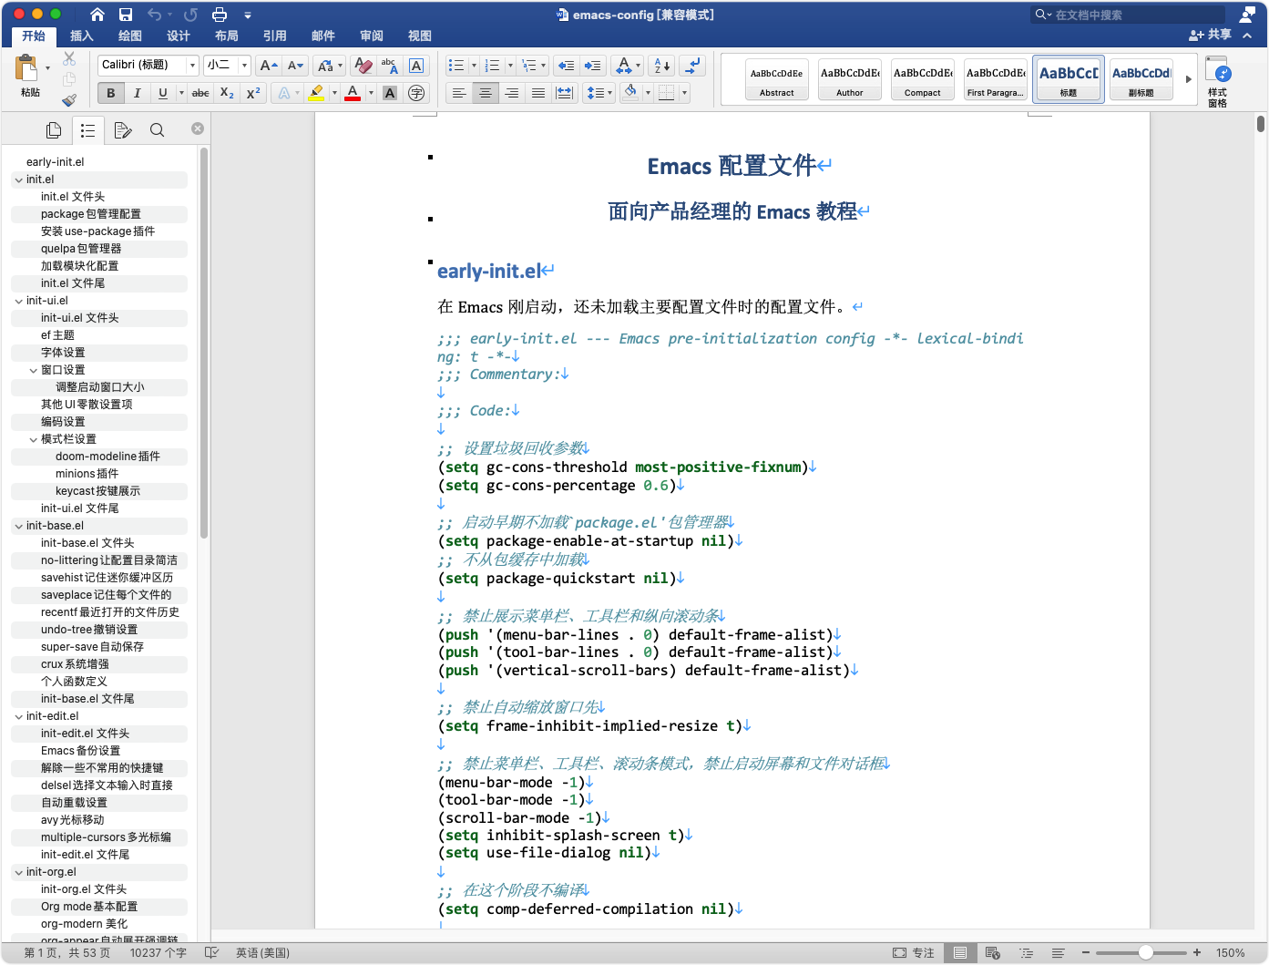Open the thumbnails pane in the sidebar

pyautogui.click(x=54, y=130)
